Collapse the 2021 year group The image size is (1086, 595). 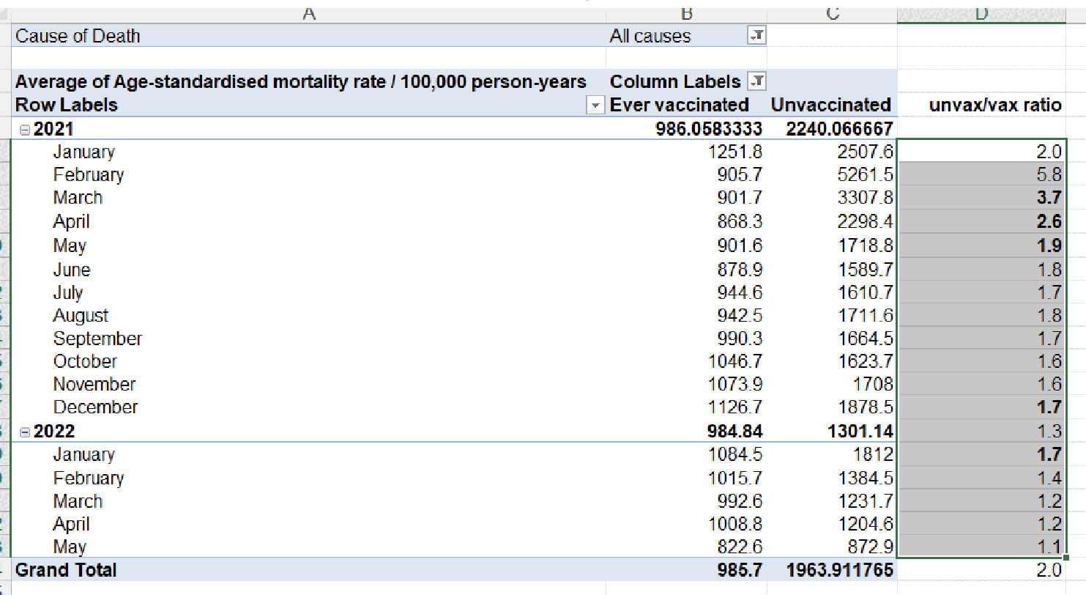26,130
